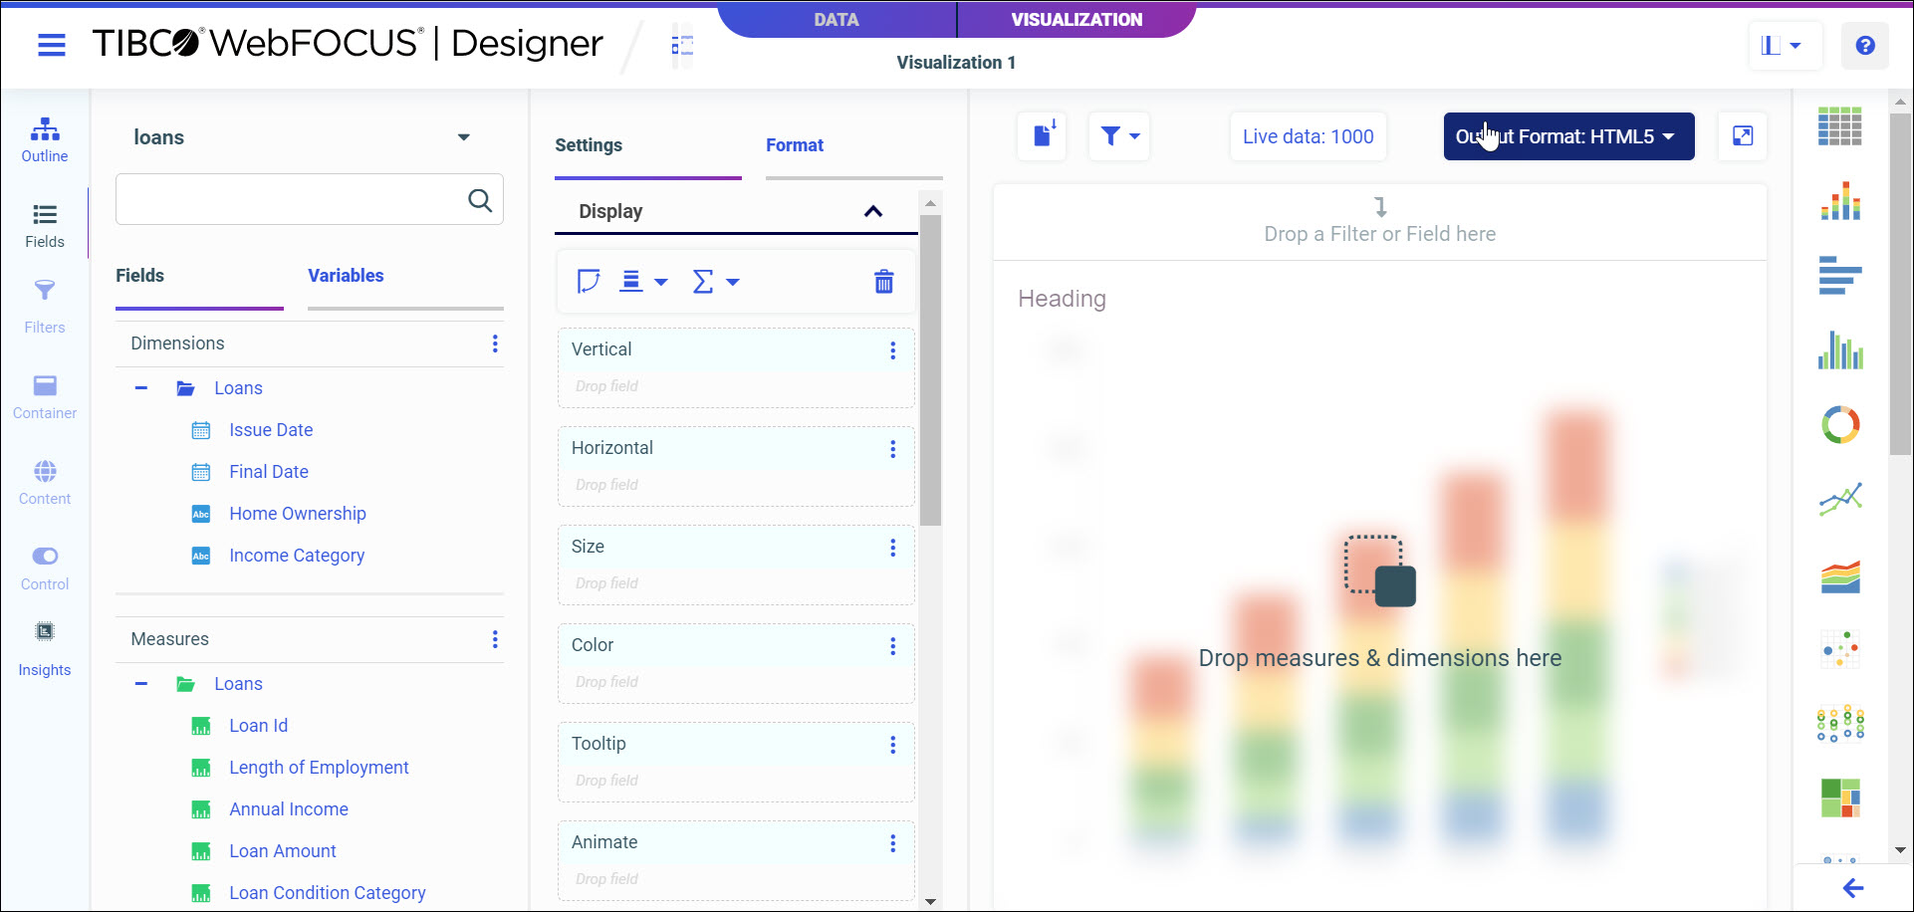The width and height of the screenshot is (1914, 912).
Task: Click the back arrow below chart picker
Action: point(1852,888)
